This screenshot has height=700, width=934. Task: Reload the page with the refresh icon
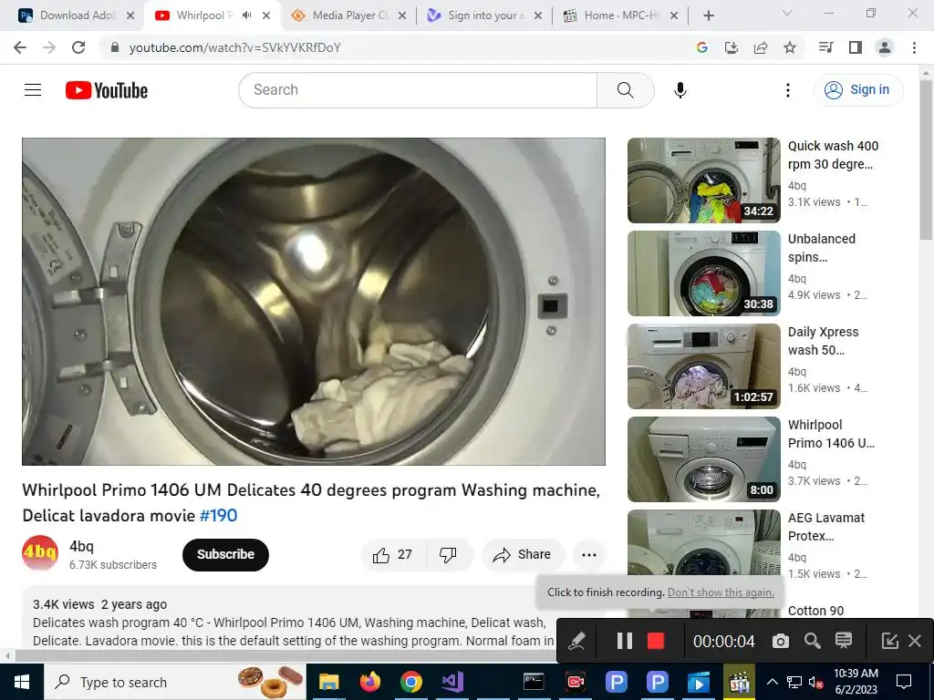click(78, 47)
